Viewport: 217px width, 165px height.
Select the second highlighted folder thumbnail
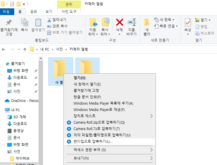(x=87, y=66)
